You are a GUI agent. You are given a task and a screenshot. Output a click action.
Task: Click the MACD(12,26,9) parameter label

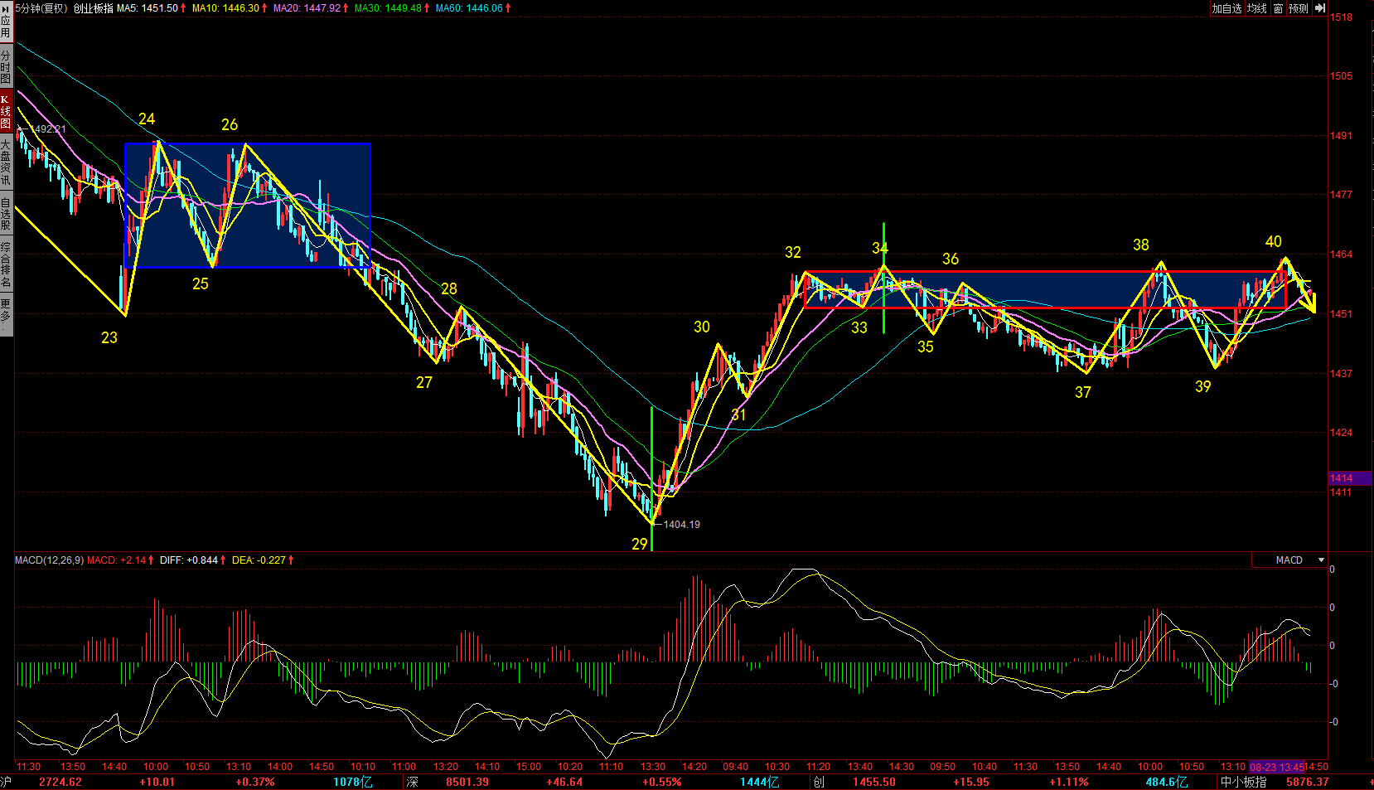[x=49, y=560]
